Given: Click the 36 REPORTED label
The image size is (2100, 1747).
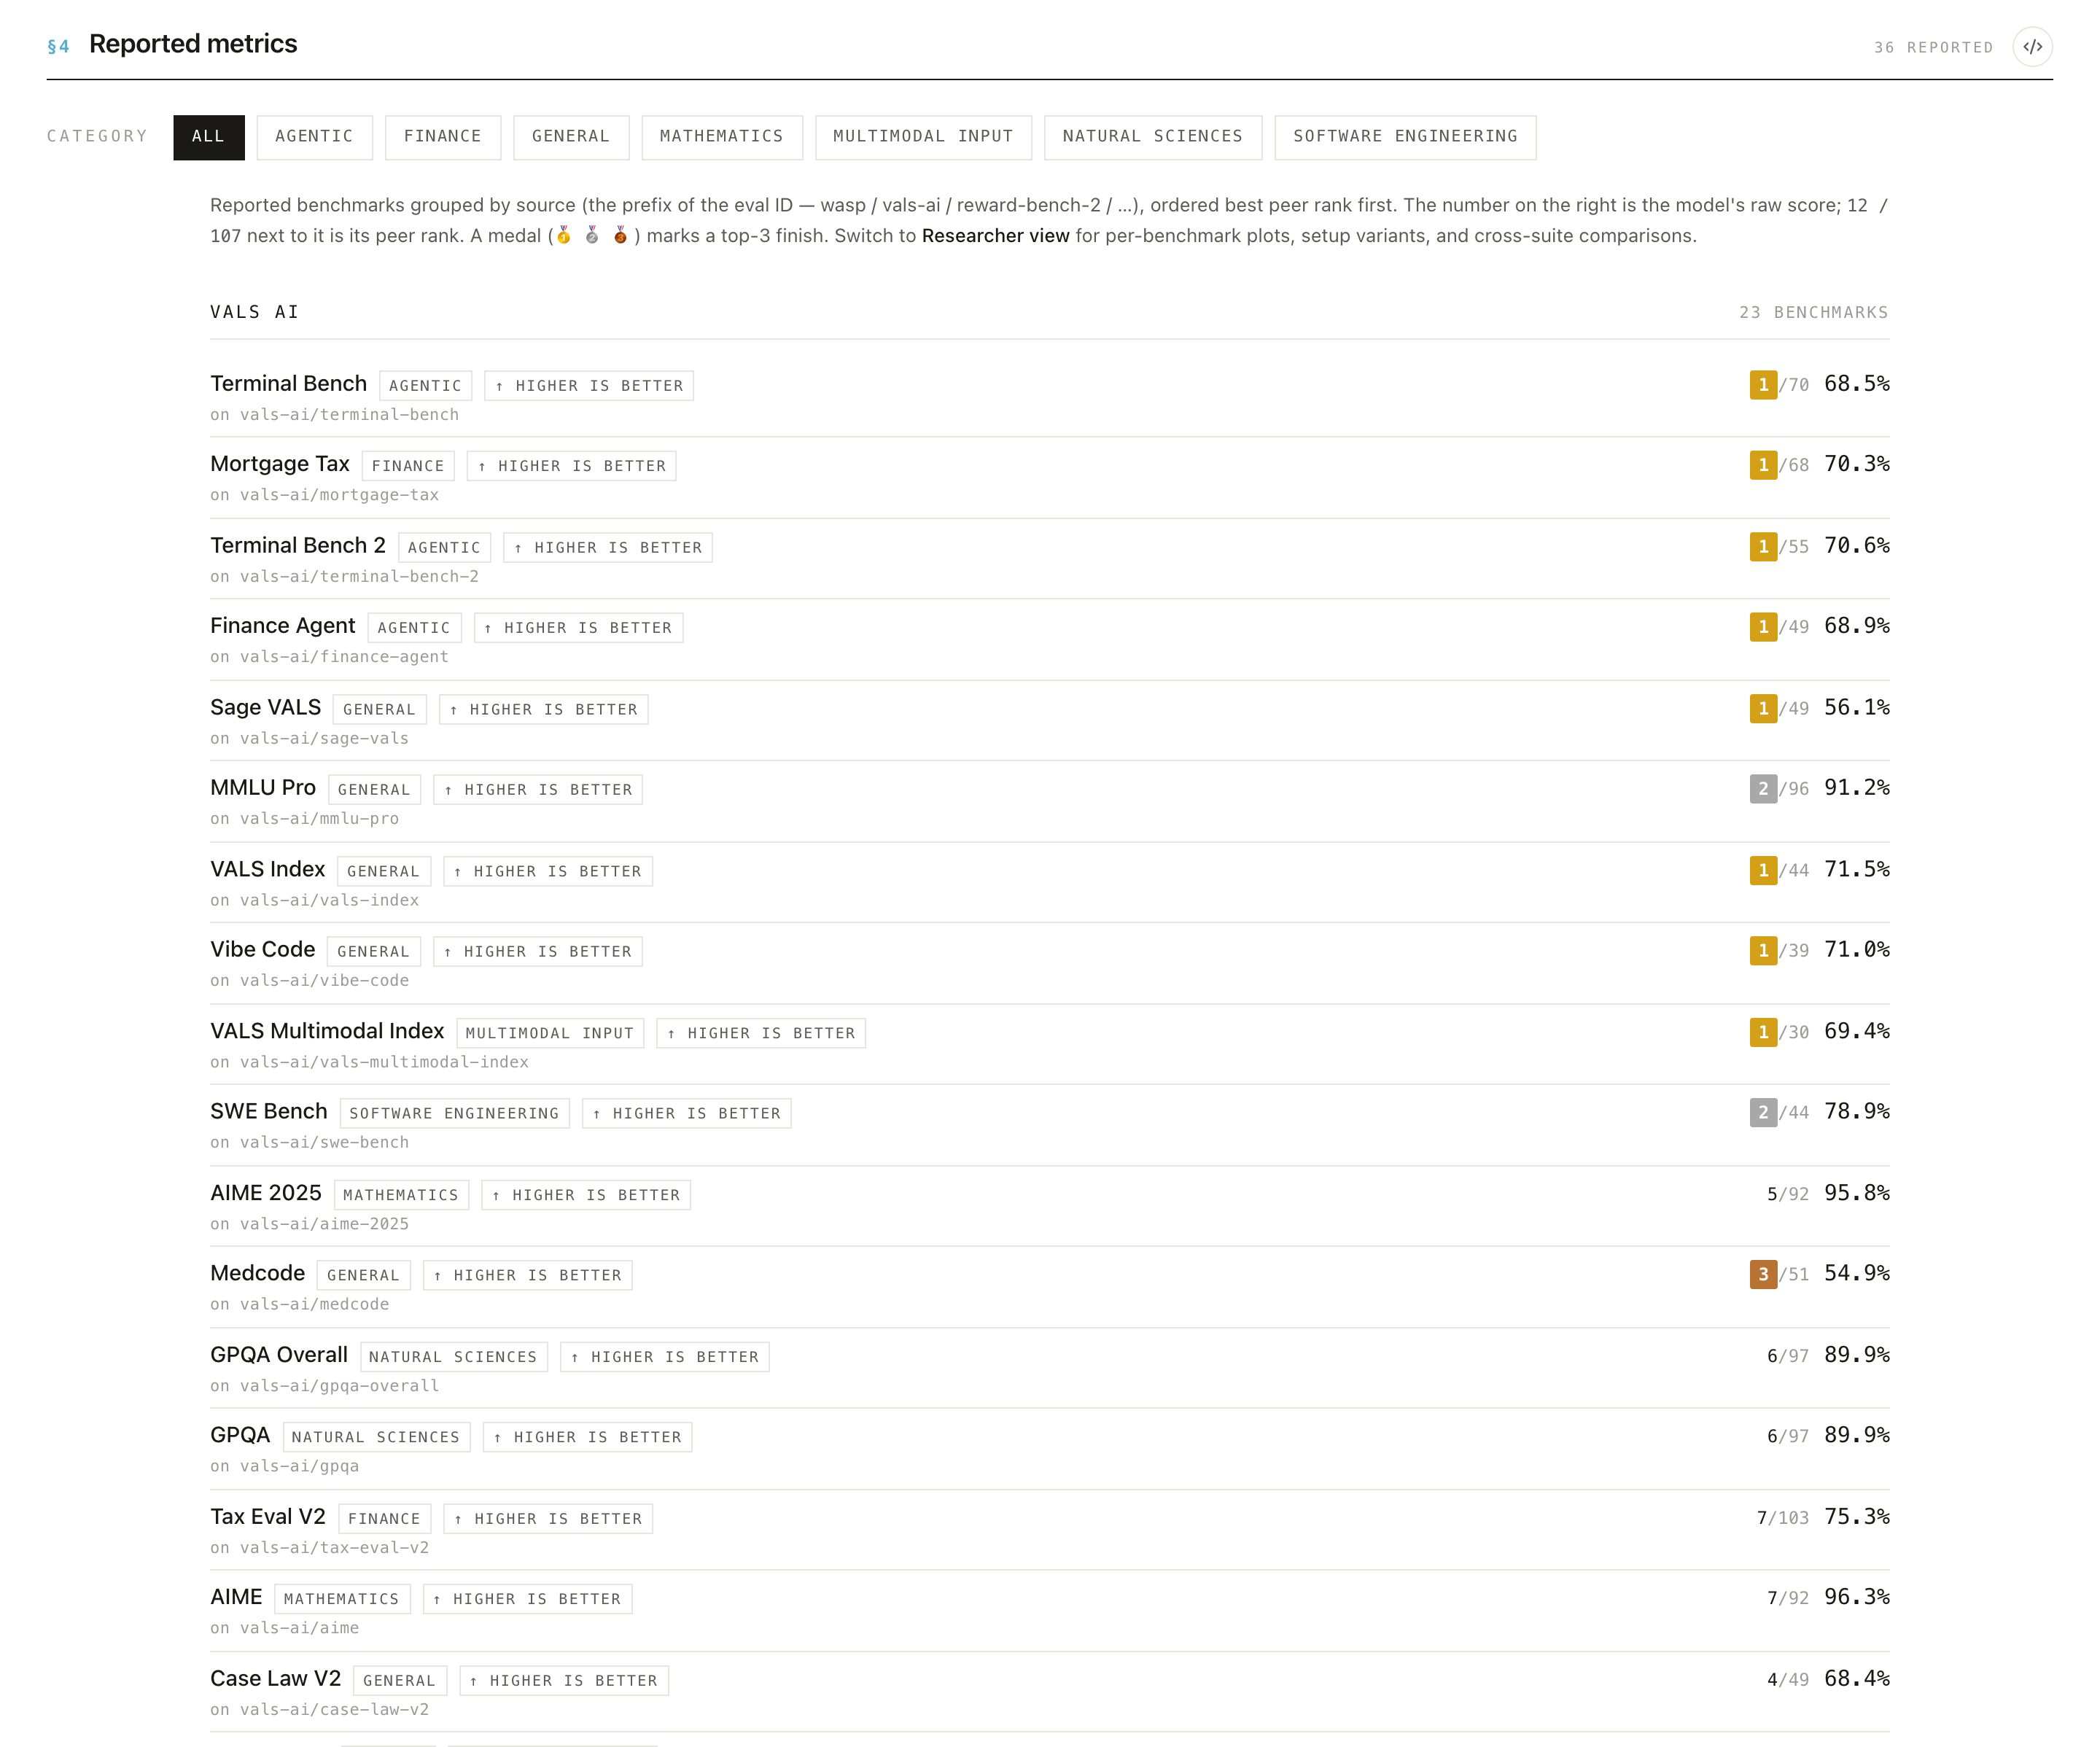Looking at the screenshot, I should (1933, 47).
